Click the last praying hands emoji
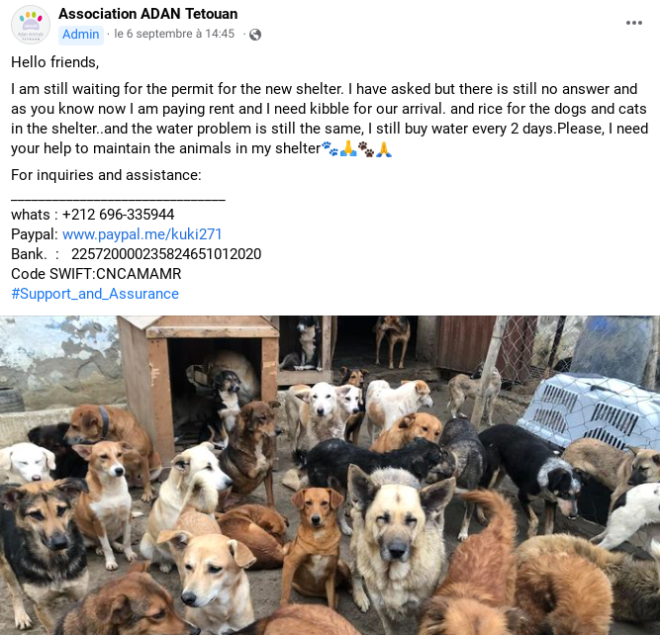This screenshot has height=635, width=660. point(384,148)
